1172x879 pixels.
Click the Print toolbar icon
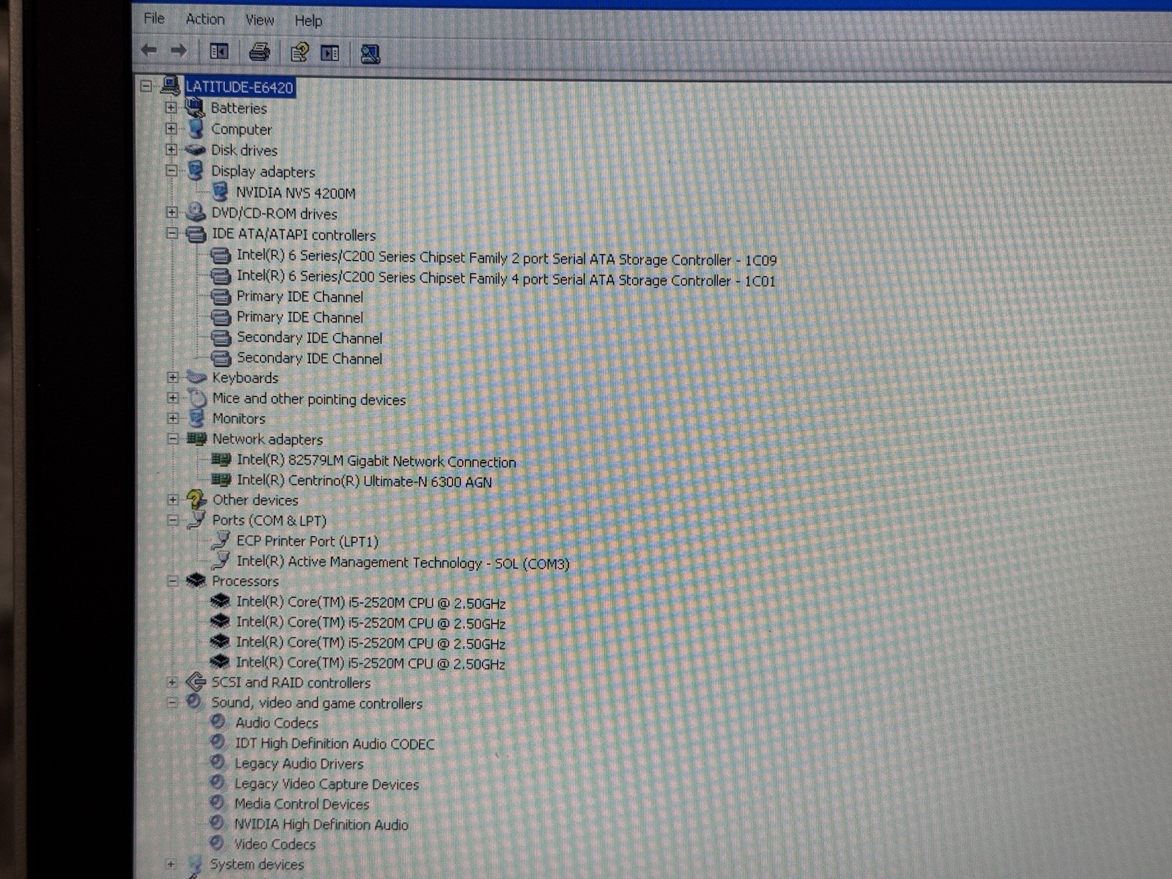pos(259,52)
